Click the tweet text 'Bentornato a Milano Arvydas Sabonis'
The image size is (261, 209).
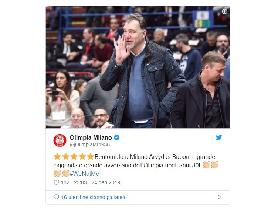144,157
